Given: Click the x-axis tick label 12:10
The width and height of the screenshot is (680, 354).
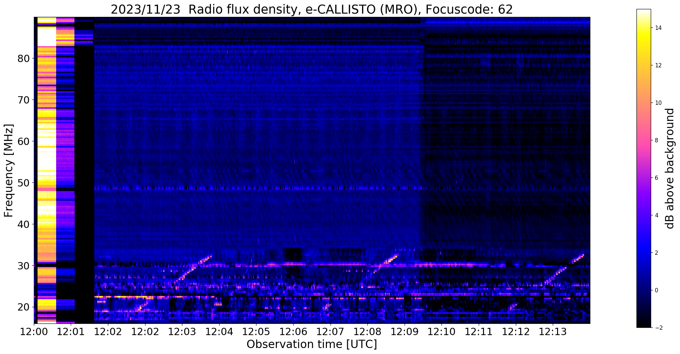Looking at the screenshot, I should tap(441, 331).
